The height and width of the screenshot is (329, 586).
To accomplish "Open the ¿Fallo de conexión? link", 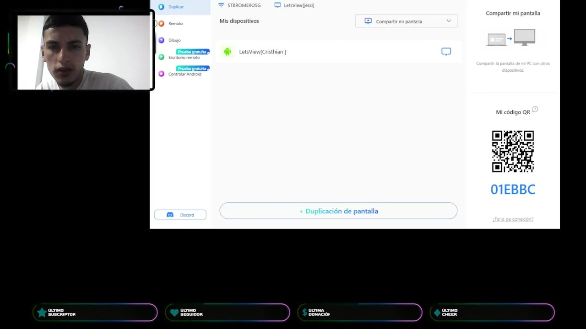I will (513, 219).
